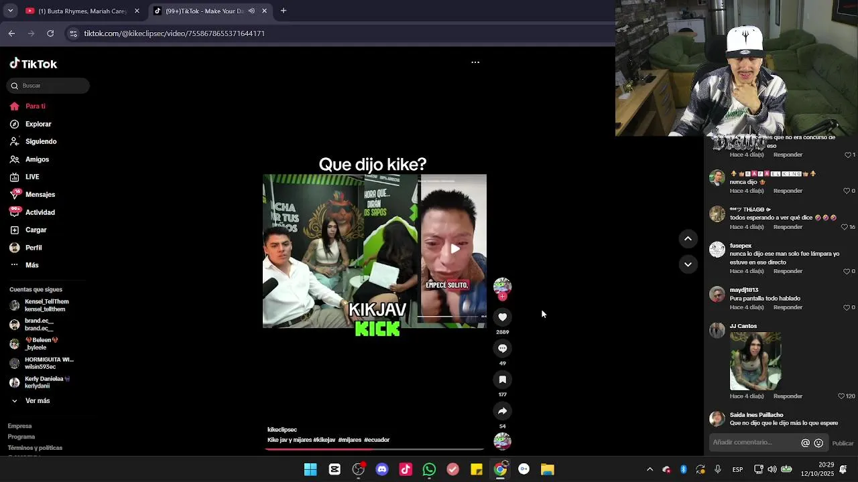
Task: Click the spinning sound disc avatar
Action: coord(502,440)
